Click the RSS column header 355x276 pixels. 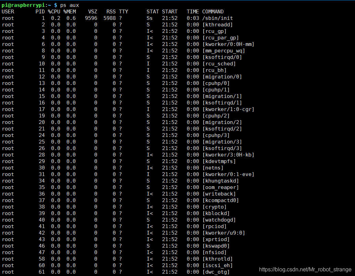click(x=111, y=12)
